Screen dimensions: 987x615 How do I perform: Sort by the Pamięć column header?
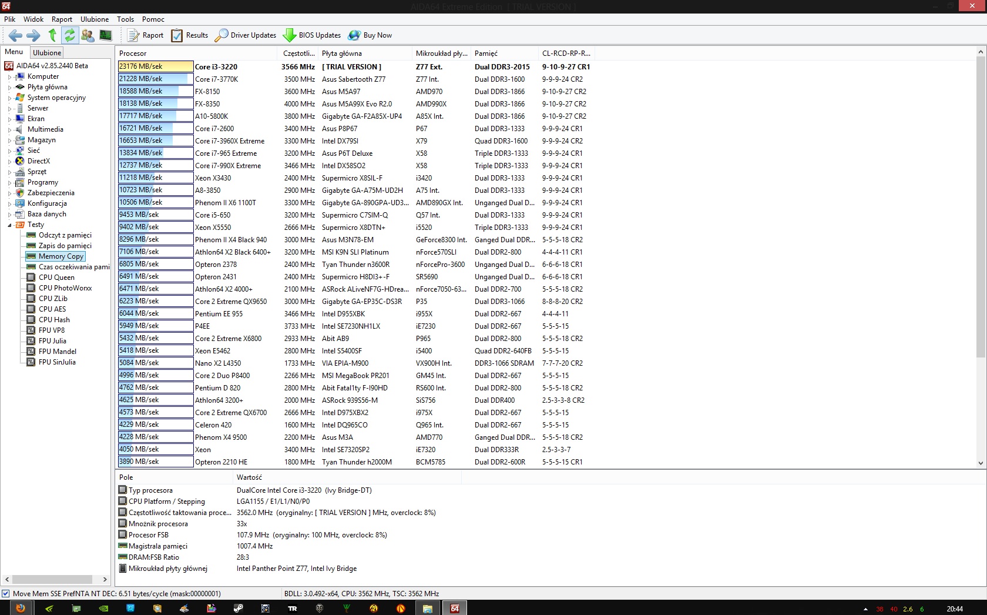click(x=505, y=54)
